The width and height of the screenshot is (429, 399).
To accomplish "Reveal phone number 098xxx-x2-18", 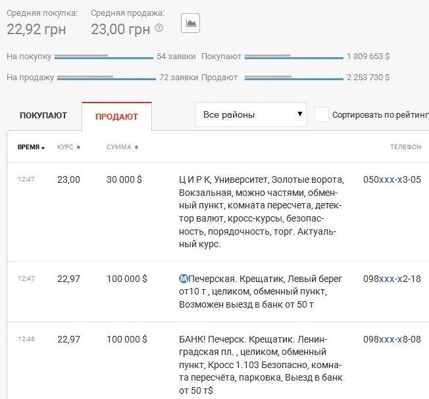I will [391, 279].
